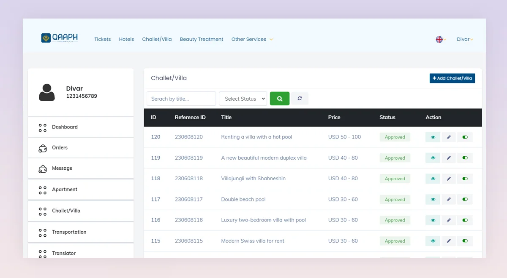Image resolution: width=507 pixels, height=278 pixels.
Task: Edit the Double beach pool listing
Action: pos(448,199)
